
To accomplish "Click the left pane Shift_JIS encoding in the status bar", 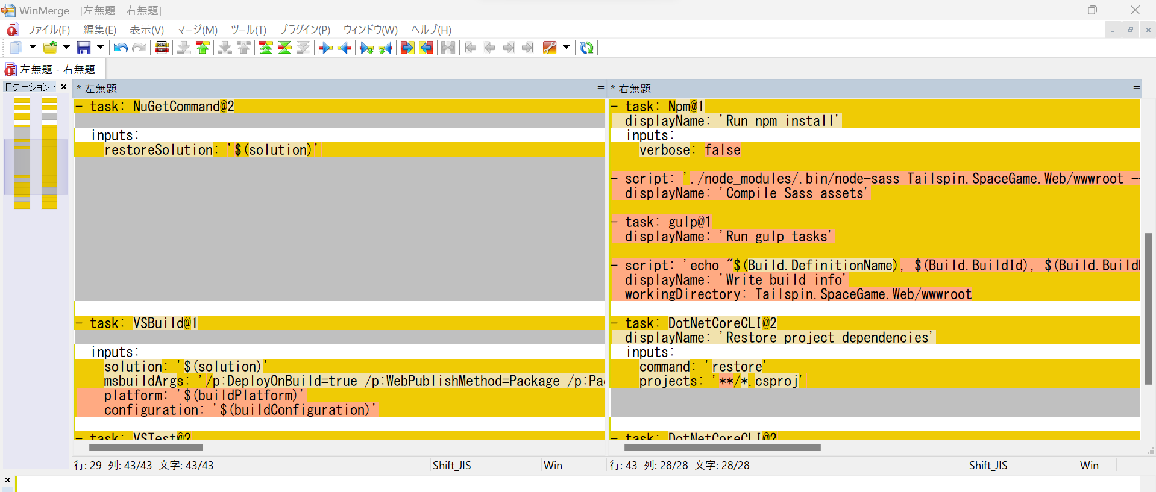I will pos(452,465).
